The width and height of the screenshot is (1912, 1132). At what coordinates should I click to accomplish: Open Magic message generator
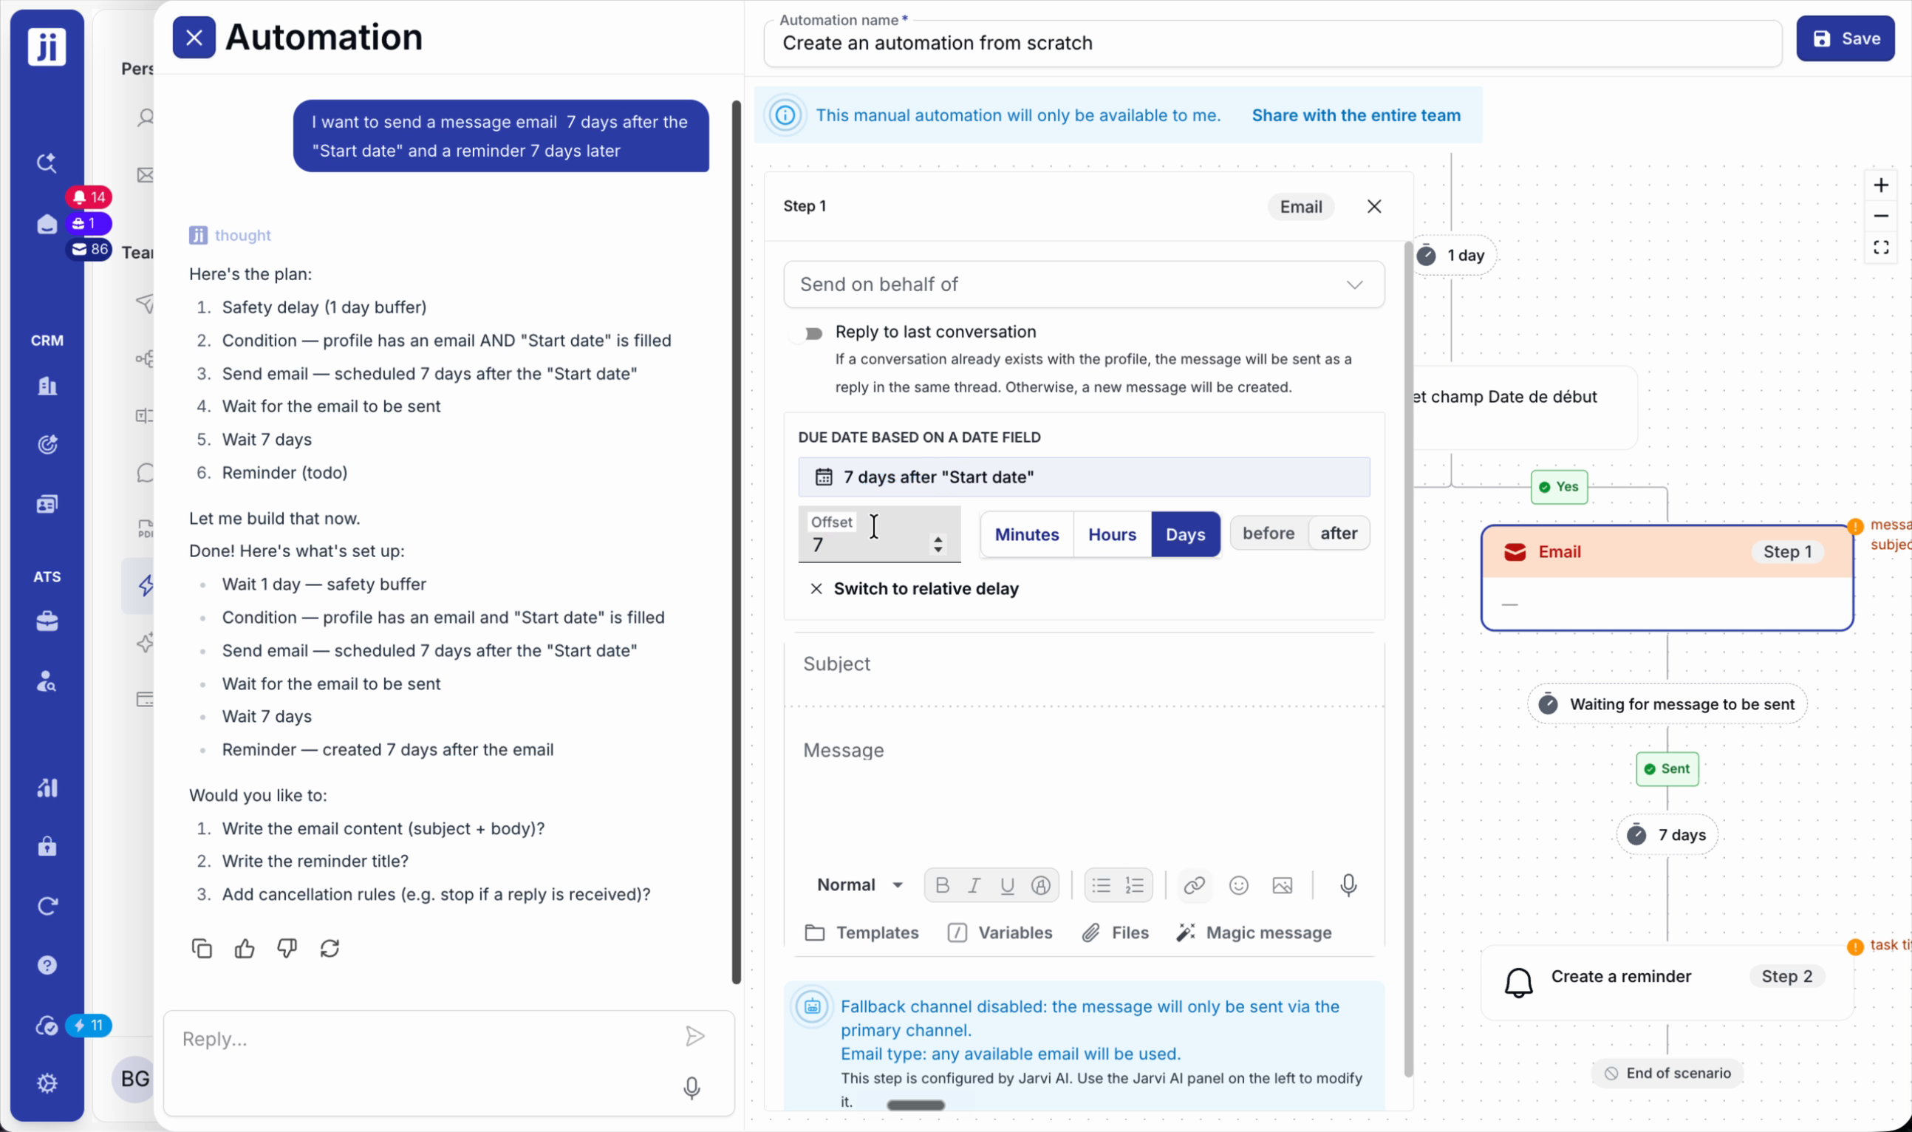1254,932
